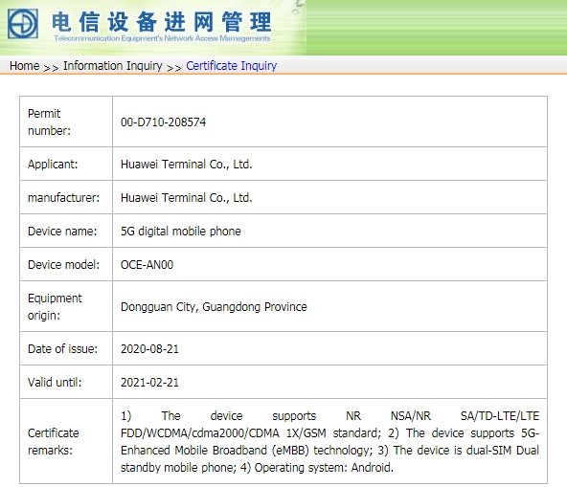The image size is (567, 487).
Task: Select the 'manufacturer:' label cell
Action: point(66,198)
